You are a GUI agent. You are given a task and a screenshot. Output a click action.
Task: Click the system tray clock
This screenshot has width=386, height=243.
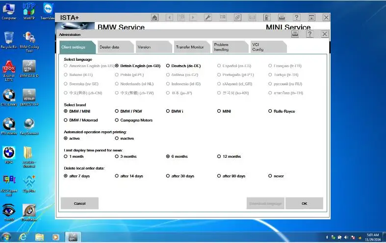(373, 237)
